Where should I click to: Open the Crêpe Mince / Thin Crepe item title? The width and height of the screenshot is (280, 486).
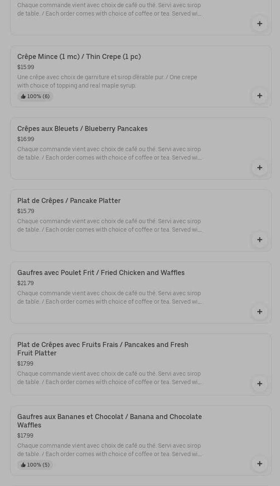pos(79,57)
